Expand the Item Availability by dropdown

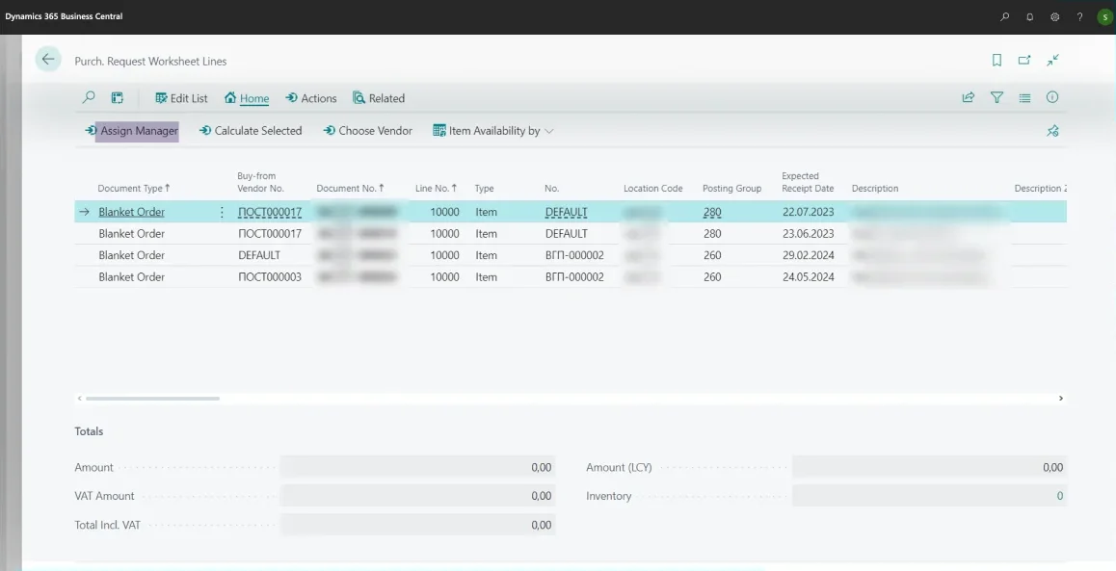click(x=493, y=131)
